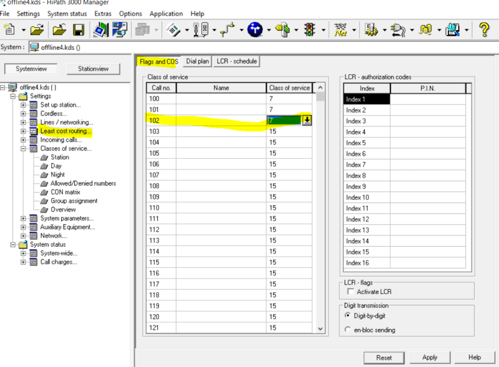
Task: Expand the System parameters tree node
Action: [x=23, y=218]
